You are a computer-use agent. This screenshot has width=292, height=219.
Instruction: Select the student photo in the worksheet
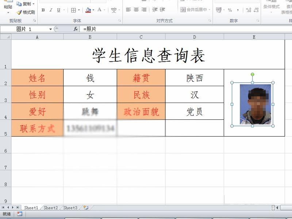[253, 103]
